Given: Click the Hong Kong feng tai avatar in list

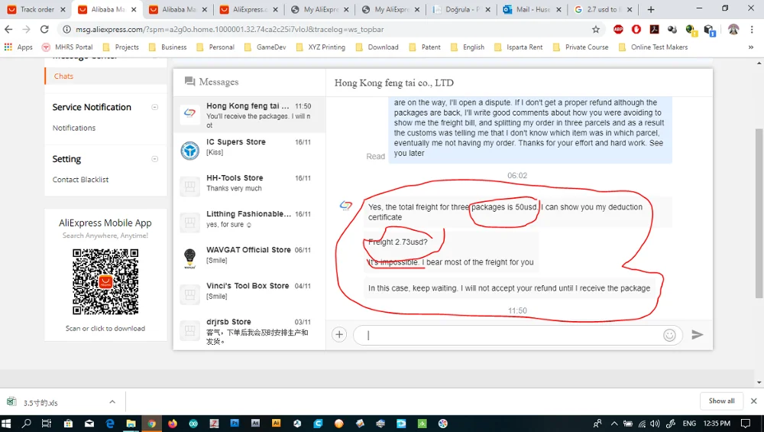Looking at the screenshot, I should click(190, 114).
